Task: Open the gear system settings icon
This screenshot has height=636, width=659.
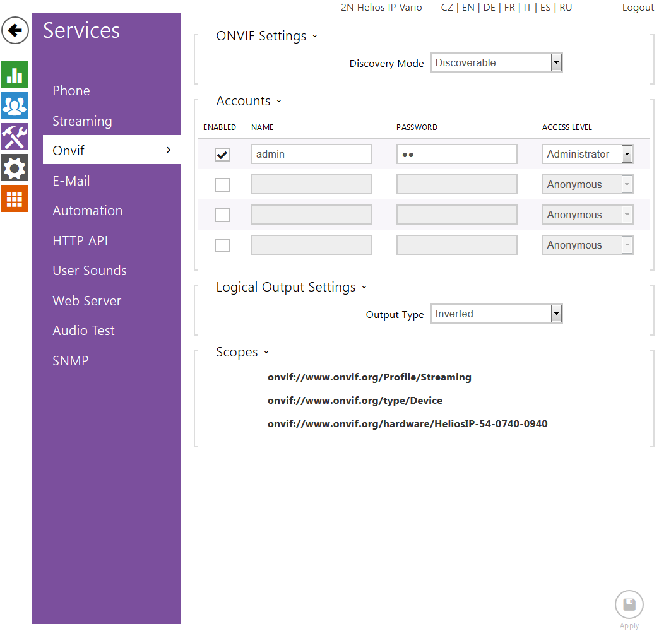Action: (x=15, y=168)
